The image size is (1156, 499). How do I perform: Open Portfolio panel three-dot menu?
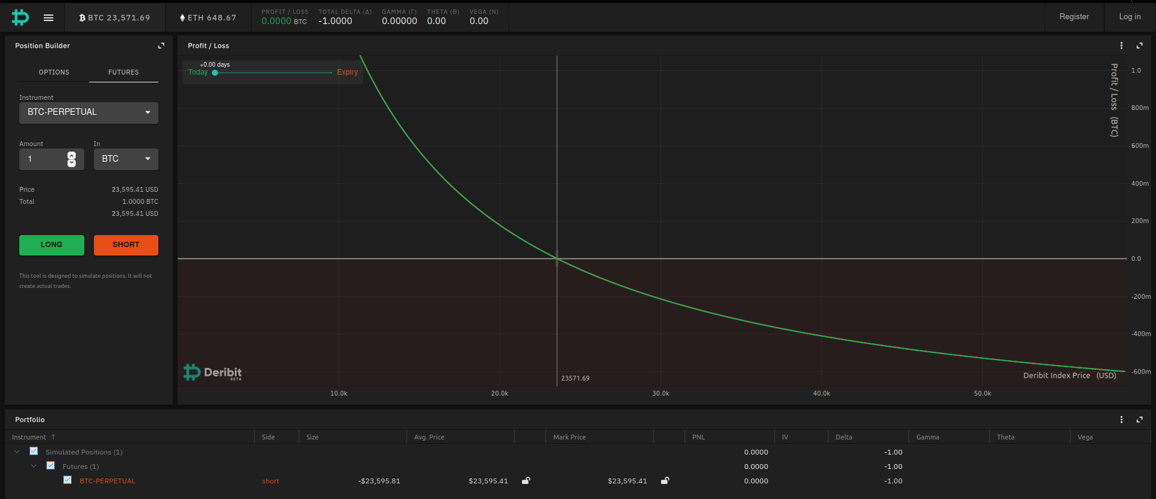coord(1121,420)
